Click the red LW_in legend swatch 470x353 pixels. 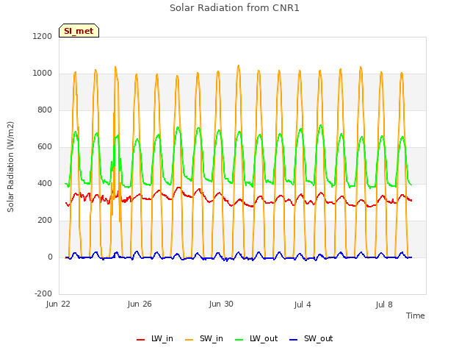140,340
